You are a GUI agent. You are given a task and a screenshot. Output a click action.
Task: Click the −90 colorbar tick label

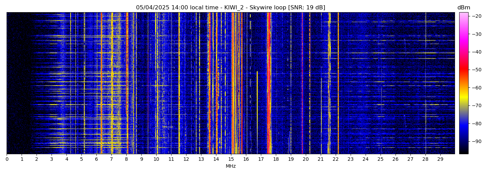click(476, 141)
